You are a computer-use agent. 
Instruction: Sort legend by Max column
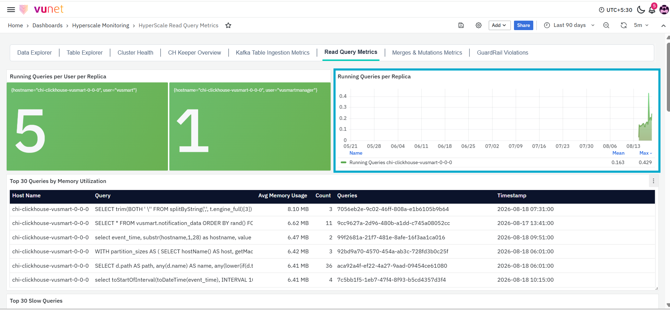click(x=645, y=153)
